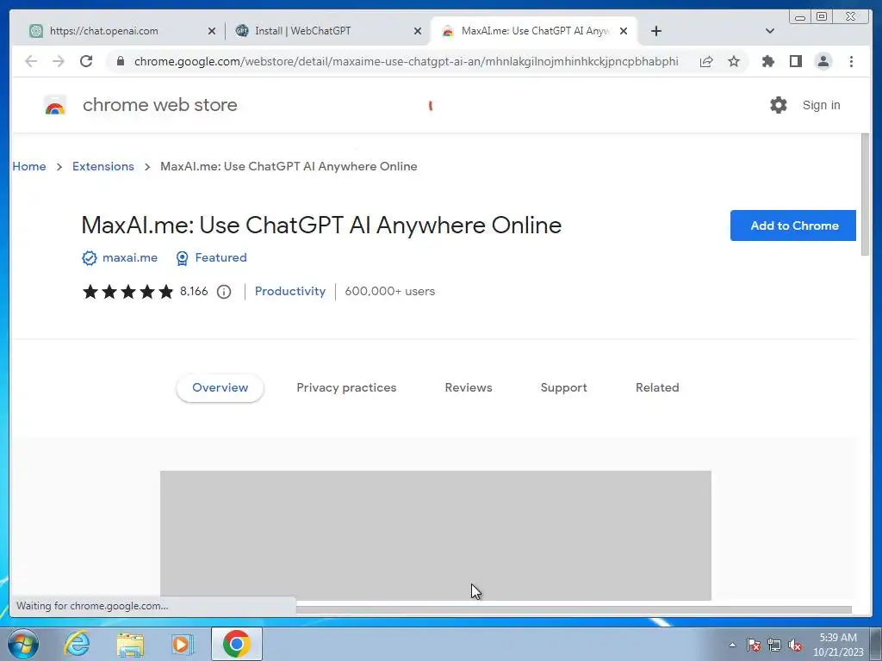Screen dimensions: 882x661
Task: Go to Home in the breadcrumb
Action: [x=29, y=166]
